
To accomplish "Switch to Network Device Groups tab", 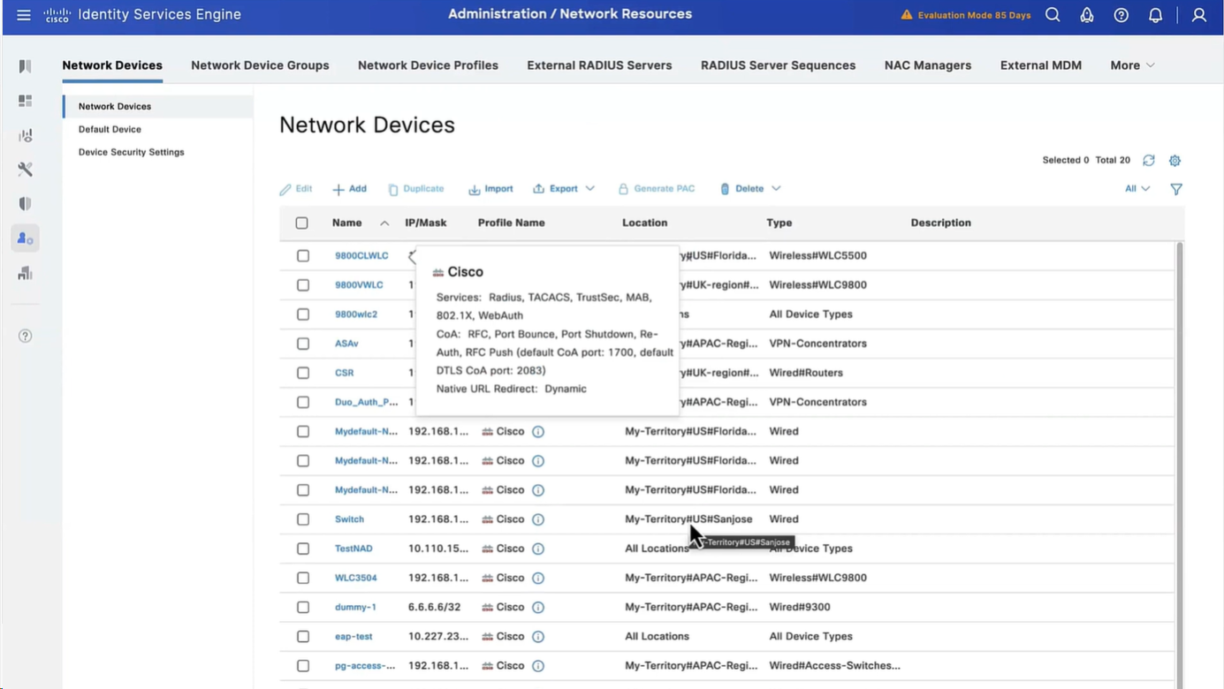I will pos(260,65).
